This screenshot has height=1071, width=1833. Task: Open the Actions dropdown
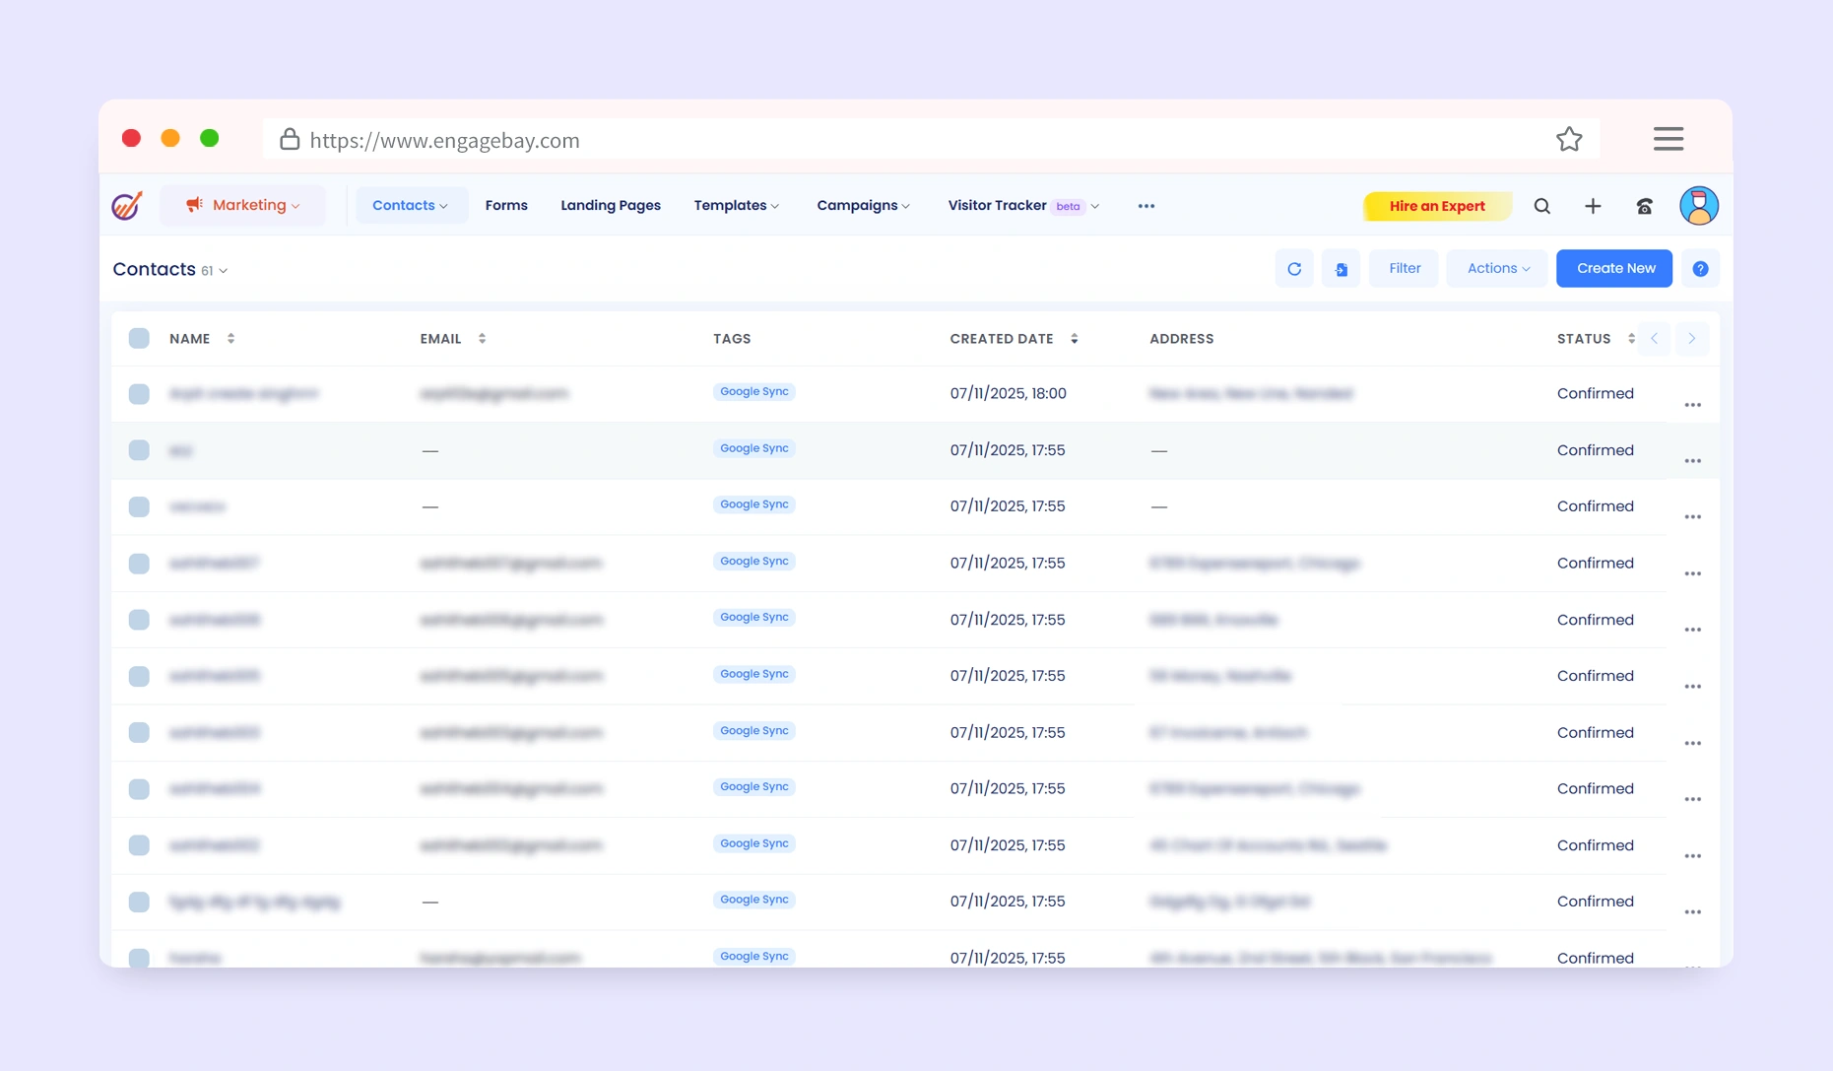tap(1497, 269)
